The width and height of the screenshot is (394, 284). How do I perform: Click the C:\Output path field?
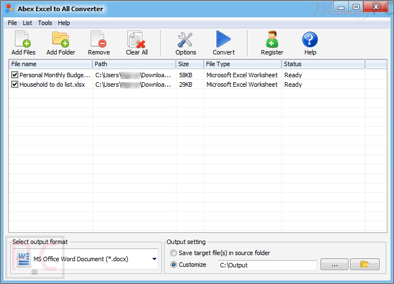tap(267, 265)
